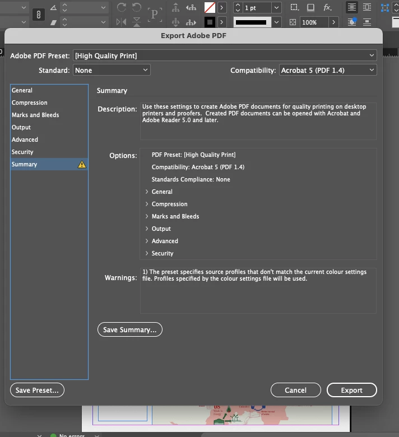Click the None fill colour swatch

pos(210,8)
